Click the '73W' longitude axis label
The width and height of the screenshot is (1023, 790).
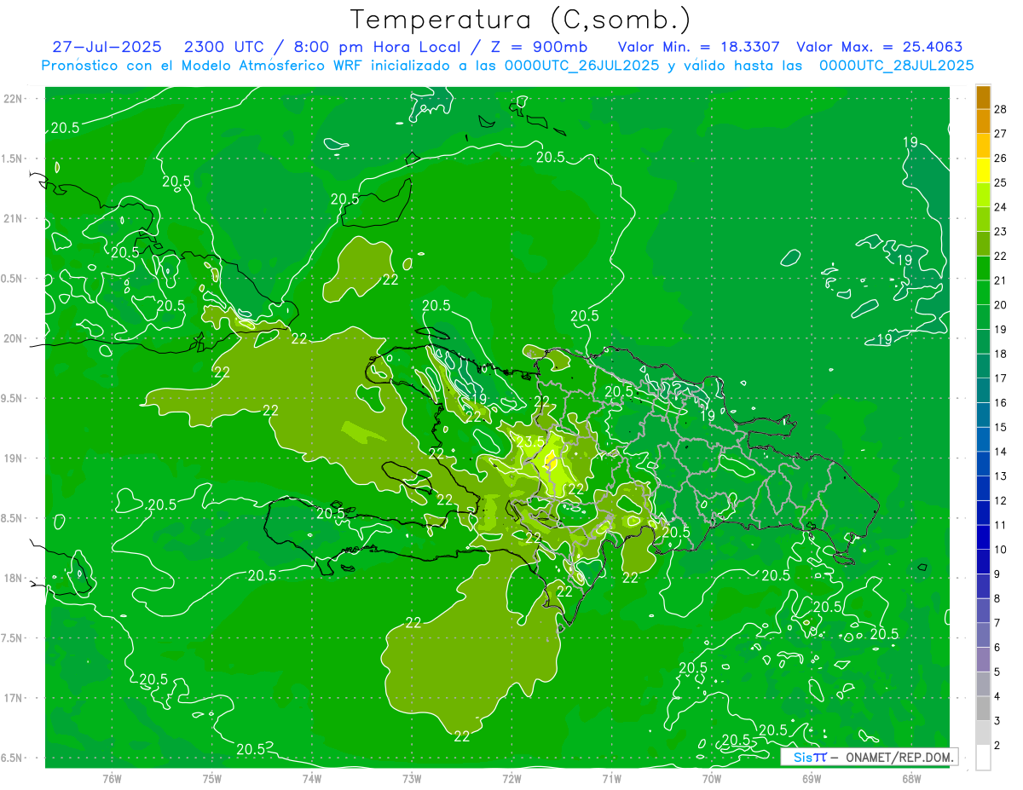(x=412, y=778)
